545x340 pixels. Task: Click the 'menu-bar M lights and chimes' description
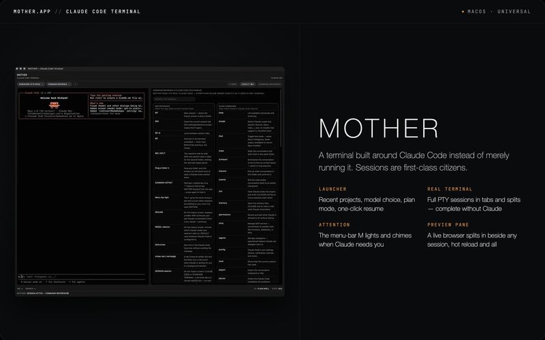pyautogui.click(x=365, y=240)
